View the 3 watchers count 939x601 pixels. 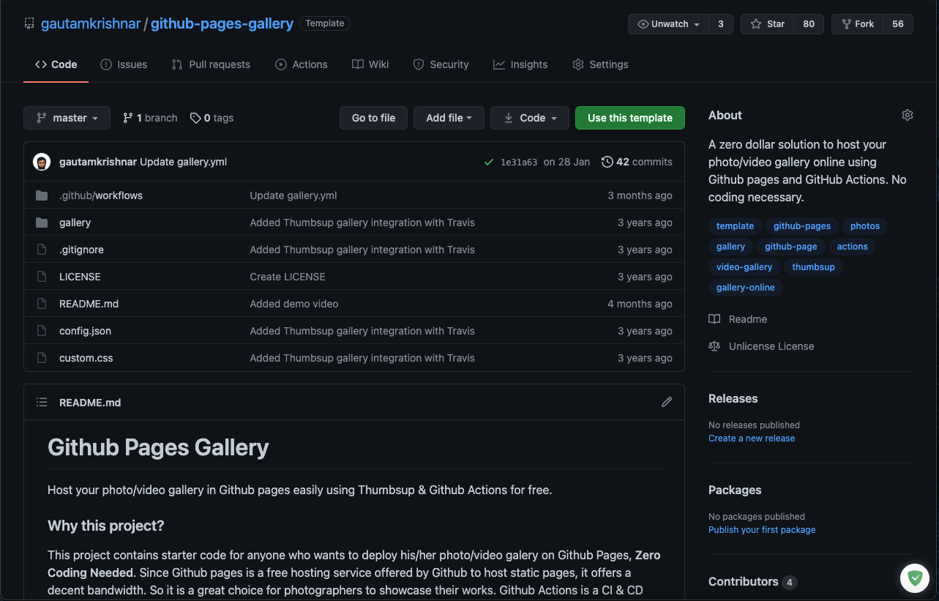click(x=721, y=24)
